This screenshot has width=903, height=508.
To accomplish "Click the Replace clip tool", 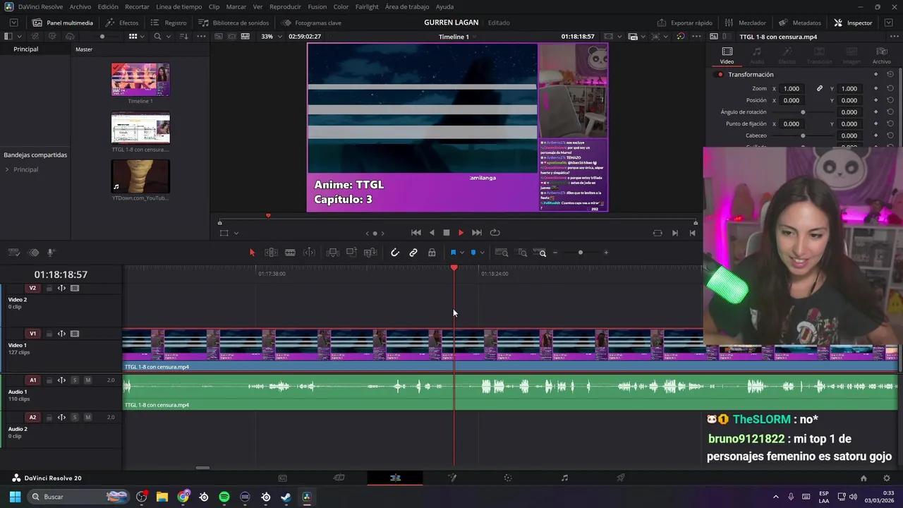I will point(370,253).
